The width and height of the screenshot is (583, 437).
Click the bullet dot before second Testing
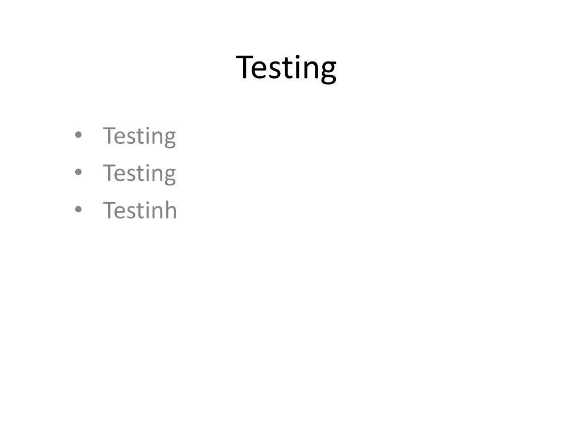click(x=78, y=172)
